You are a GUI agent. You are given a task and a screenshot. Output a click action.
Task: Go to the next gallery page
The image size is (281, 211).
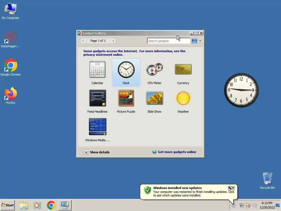coord(113,41)
